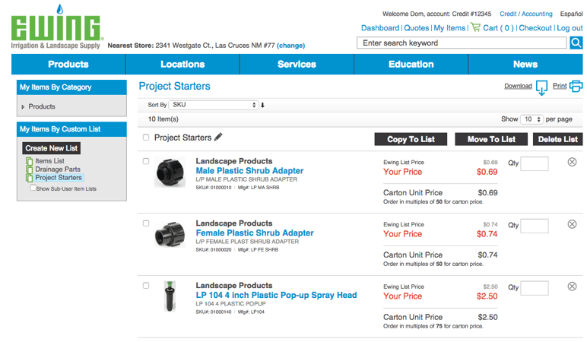587x342 pixels.
Task: Open the Quotes link
Action: pos(416,28)
